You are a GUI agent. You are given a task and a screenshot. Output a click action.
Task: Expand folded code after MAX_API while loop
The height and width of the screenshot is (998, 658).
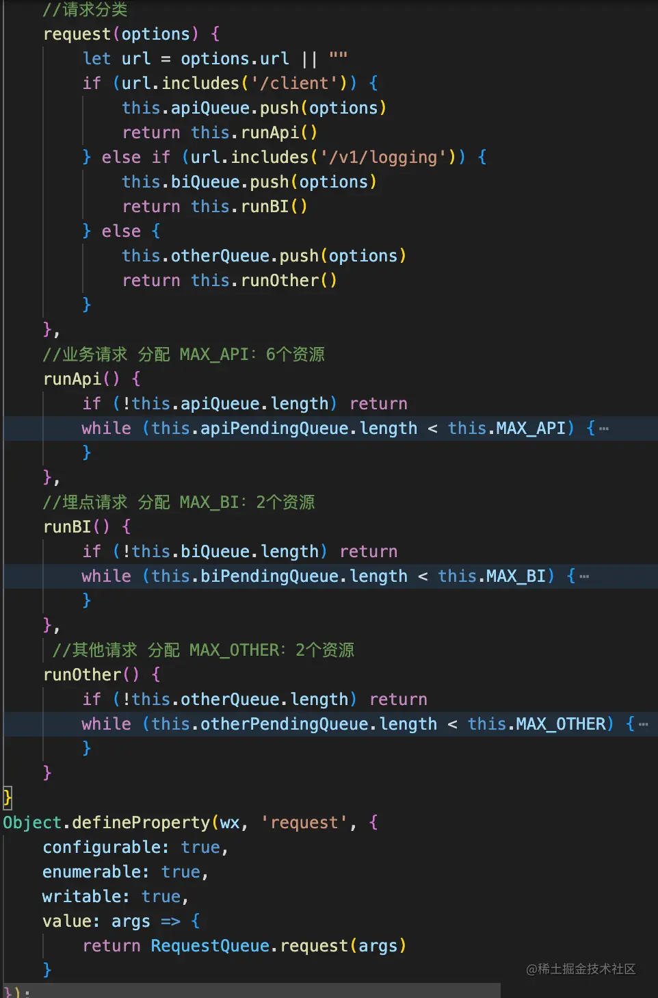click(604, 428)
